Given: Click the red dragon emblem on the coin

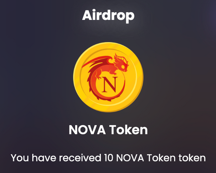Looking at the screenshot, I should coord(105,77).
